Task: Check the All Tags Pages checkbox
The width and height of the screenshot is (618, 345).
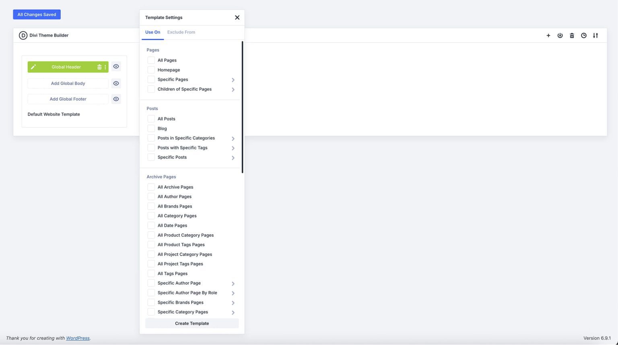Action: [151, 273]
